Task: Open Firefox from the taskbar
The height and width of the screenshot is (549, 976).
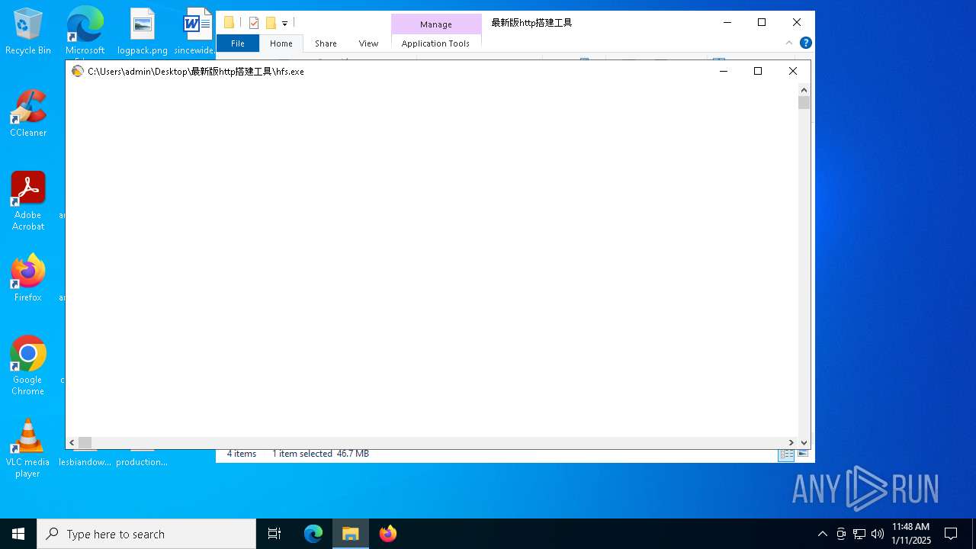Action: 388,534
